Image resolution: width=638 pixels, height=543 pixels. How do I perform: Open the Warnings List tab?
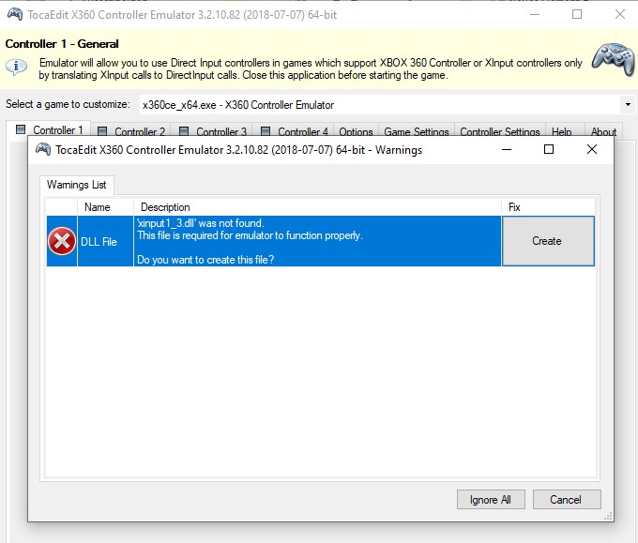(77, 185)
